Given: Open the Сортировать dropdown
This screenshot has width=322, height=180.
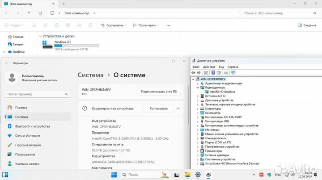Looking at the screenshot, I should click(114, 25).
